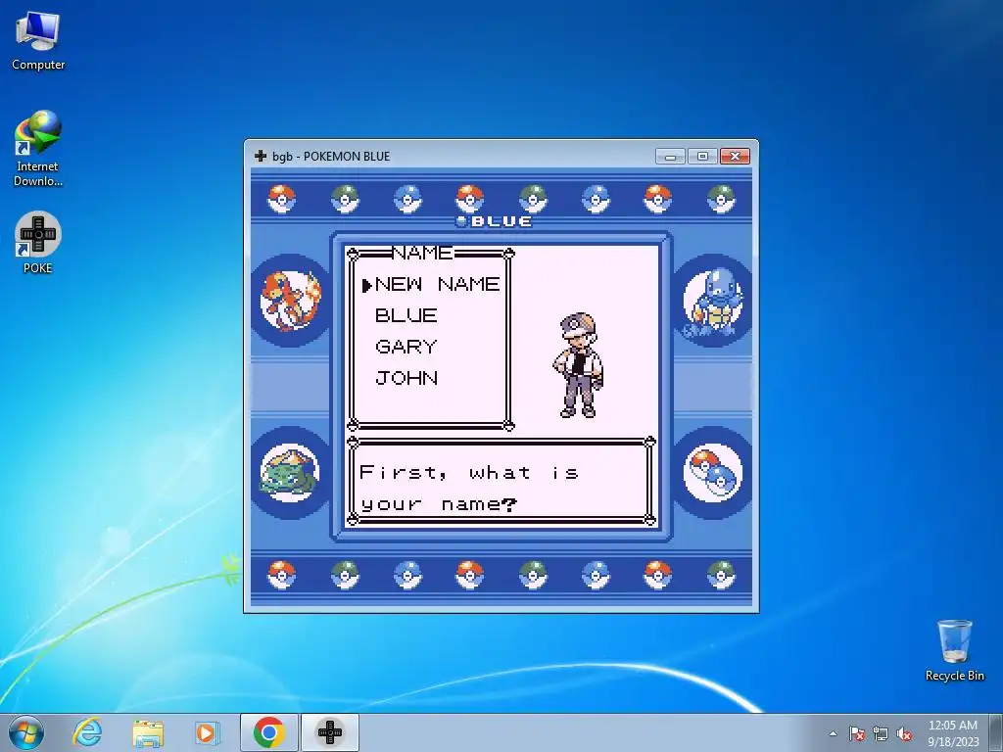Click the 'First, what is your name?' dialog
The width and height of the screenshot is (1003, 752).
[x=501, y=482]
